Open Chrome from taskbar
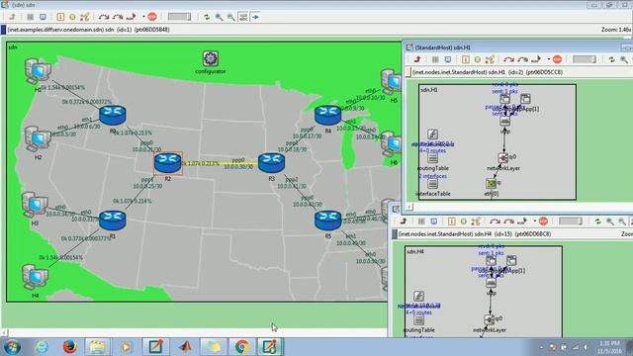633x356 pixels. click(241, 347)
